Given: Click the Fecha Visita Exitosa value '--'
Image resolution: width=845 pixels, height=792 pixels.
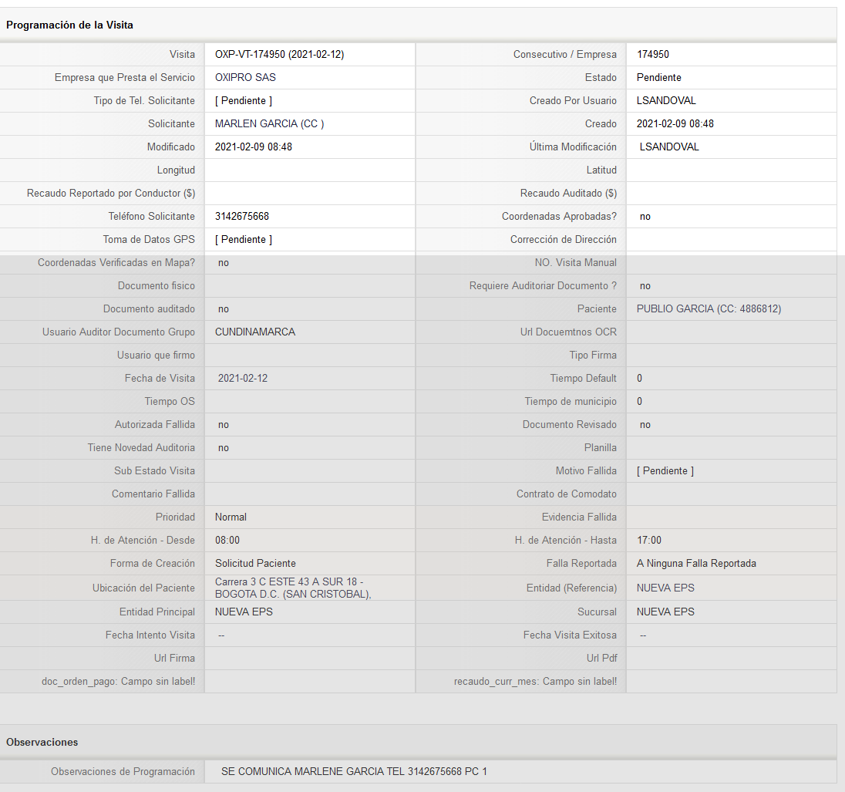Looking at the screenshot, I should [x=643, y=636].
